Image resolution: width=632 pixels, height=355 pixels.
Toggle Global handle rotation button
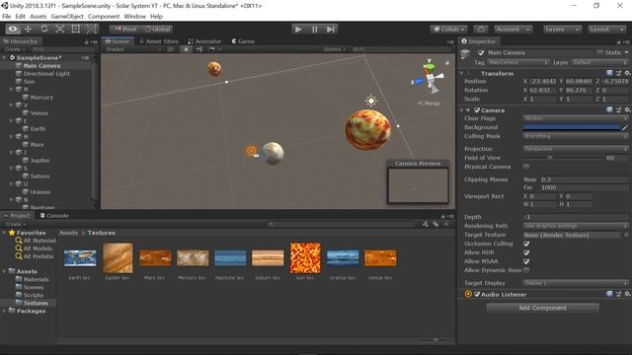coord(157,29)
